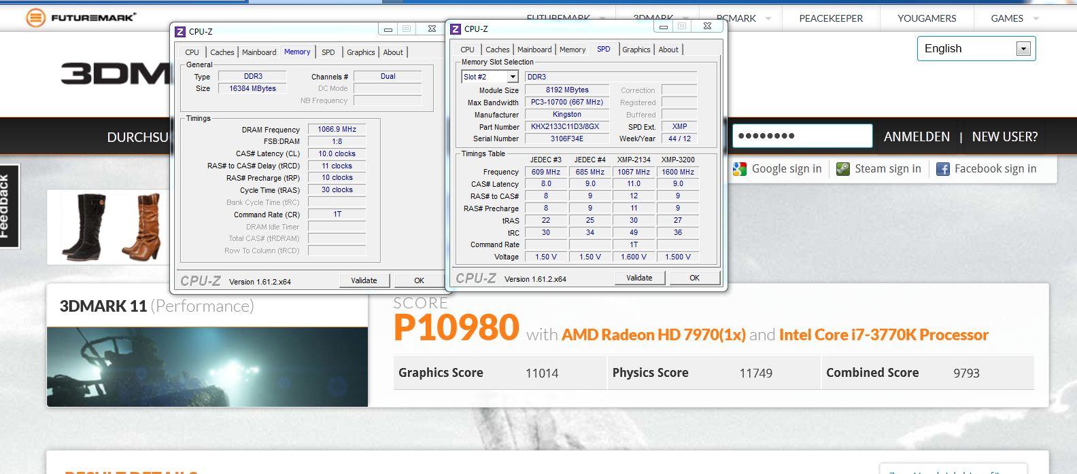Click the Google sign in icon
1077x474 pixels.
[740, 169]
